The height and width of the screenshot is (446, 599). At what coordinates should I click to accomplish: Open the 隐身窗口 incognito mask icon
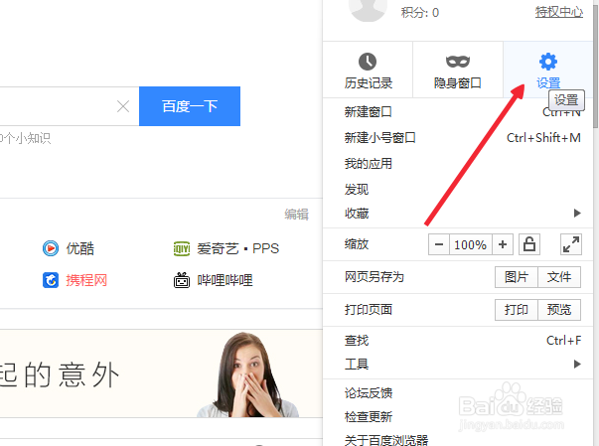click(458, 62)
